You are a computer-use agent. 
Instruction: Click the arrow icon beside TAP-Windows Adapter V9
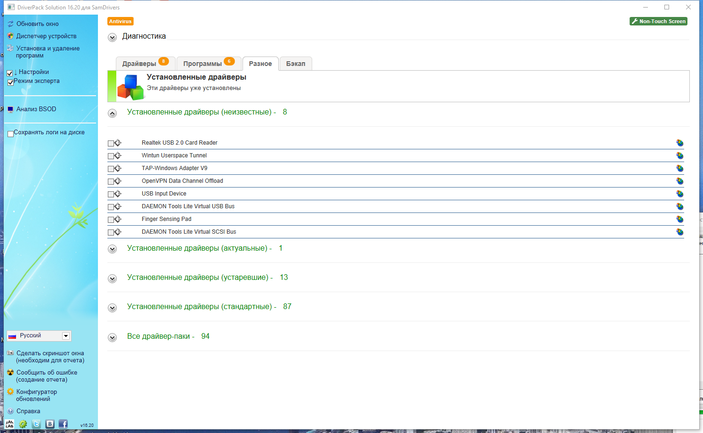118,168
